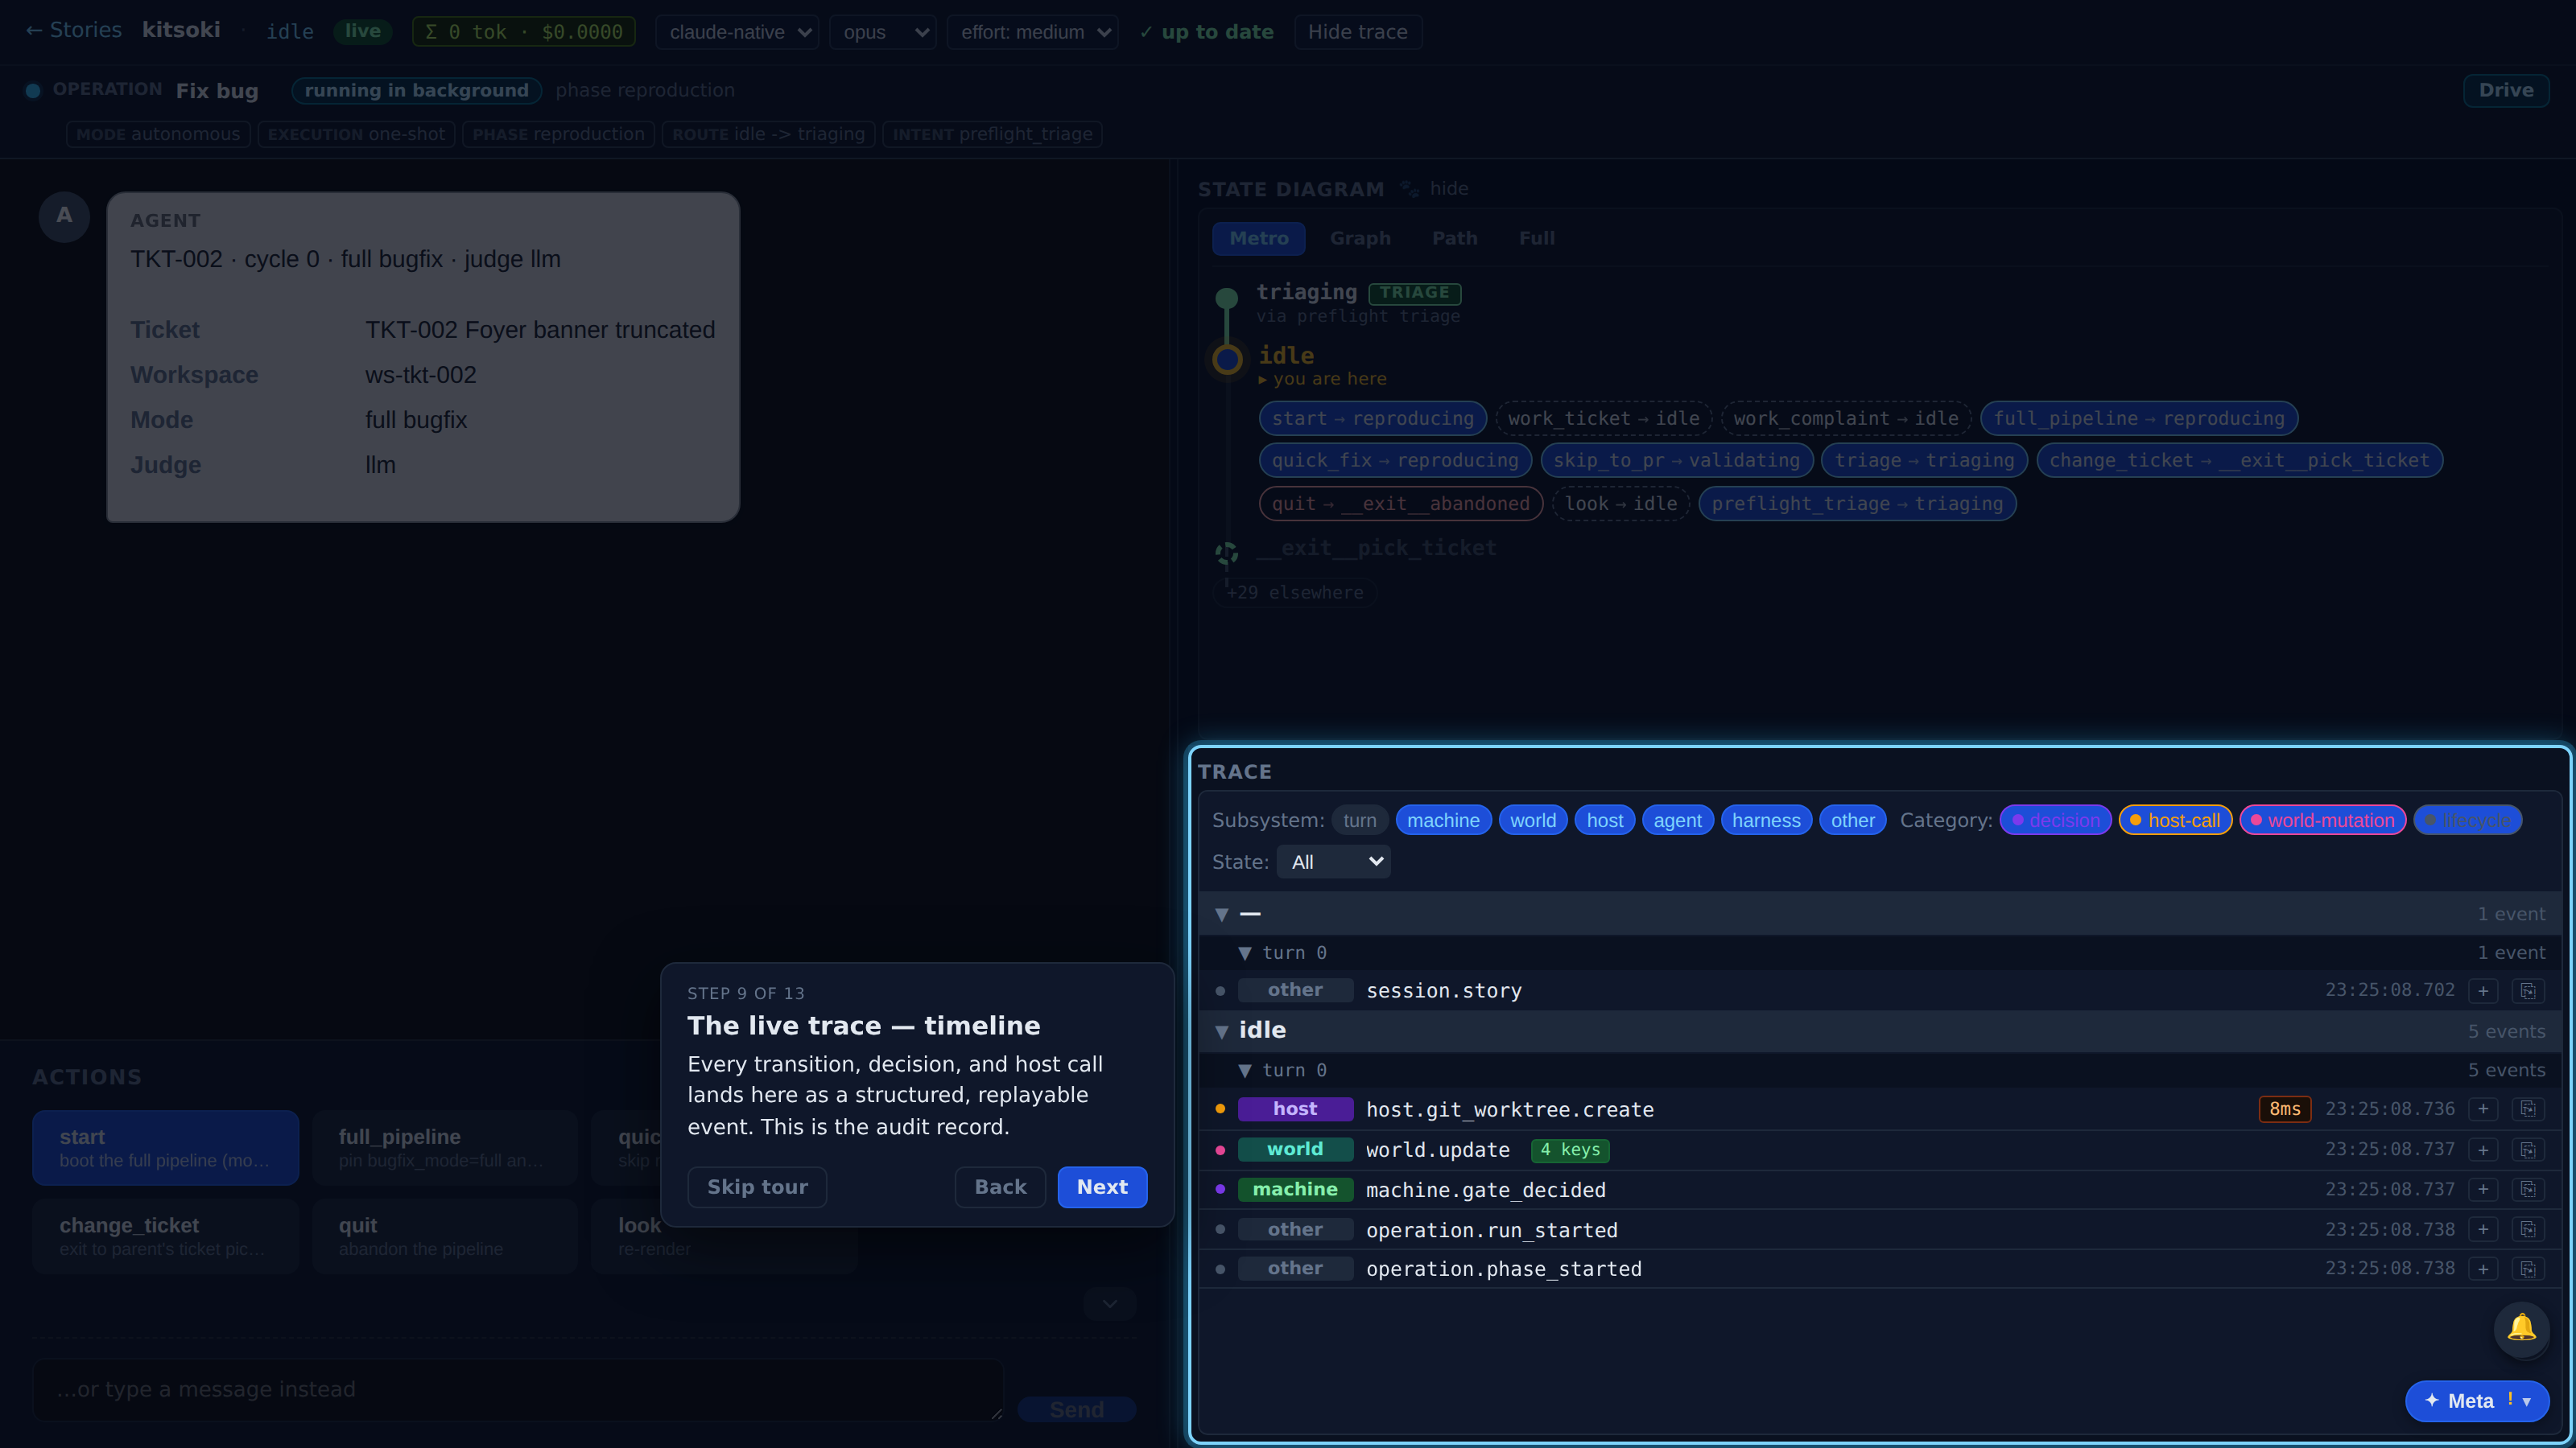
Task: Click plus icon on machine.gate_decided row
Action: (2483, 1189)
